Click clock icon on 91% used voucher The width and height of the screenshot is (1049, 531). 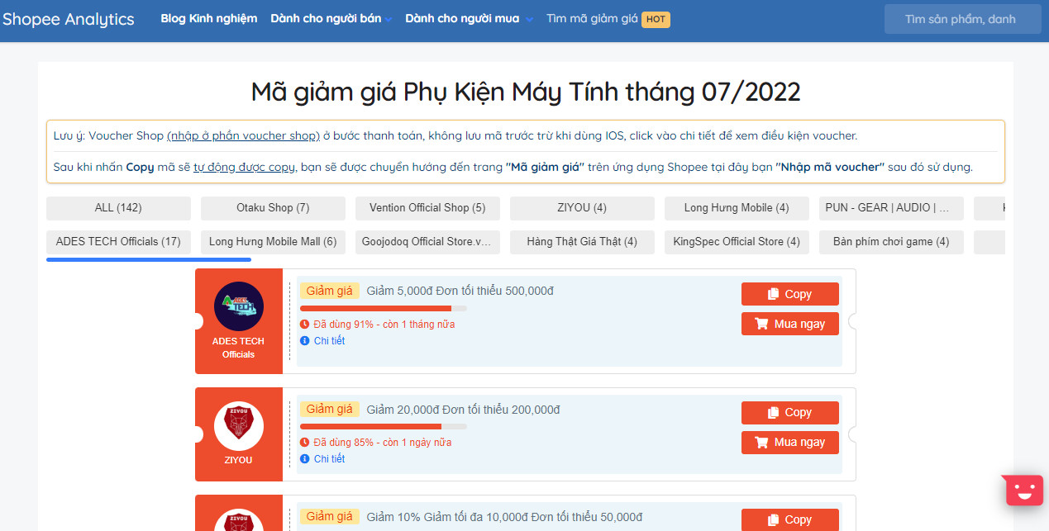click(x=305, y=325)
